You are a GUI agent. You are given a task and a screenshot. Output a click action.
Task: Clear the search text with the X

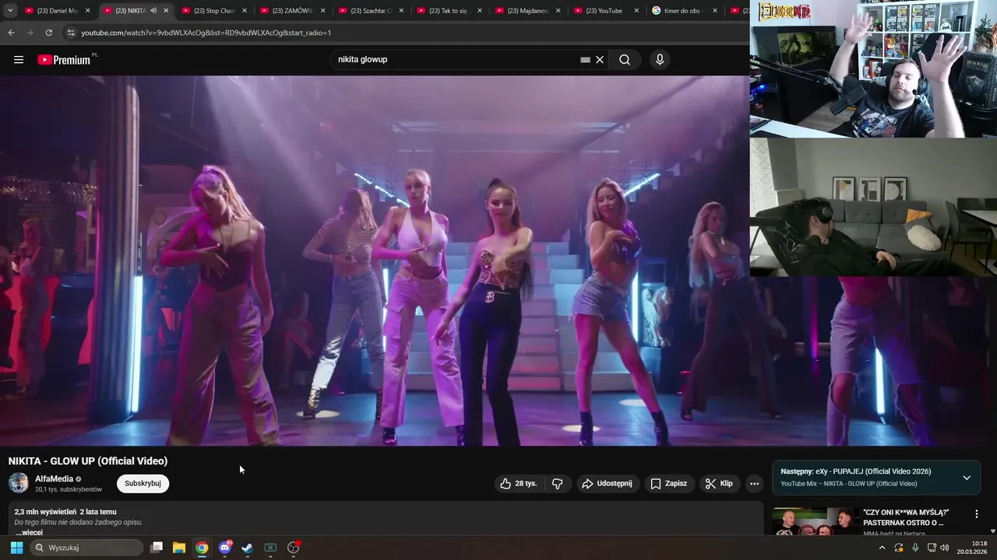(x=600, y=60)
